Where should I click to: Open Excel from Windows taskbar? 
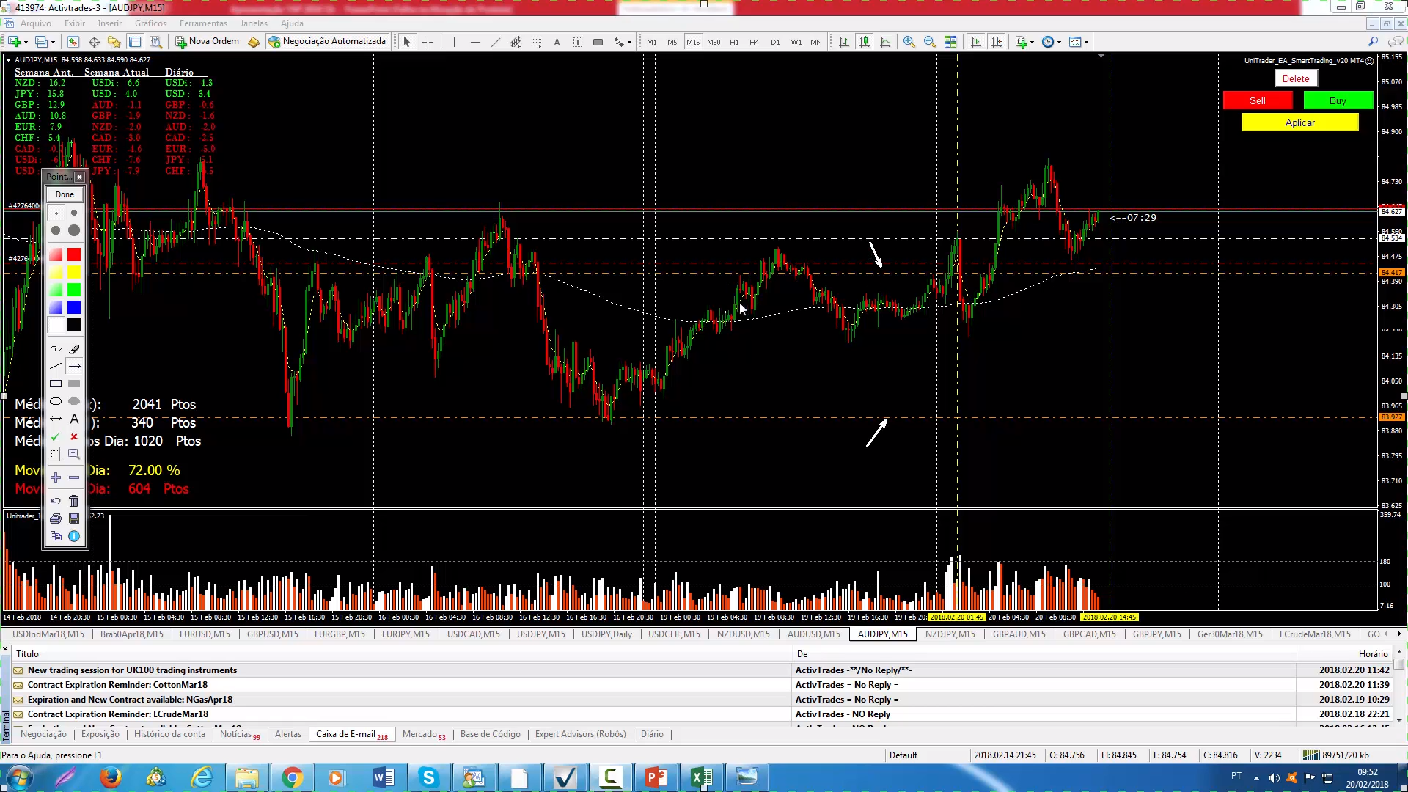pyautogui.click(x=701, y=777)
